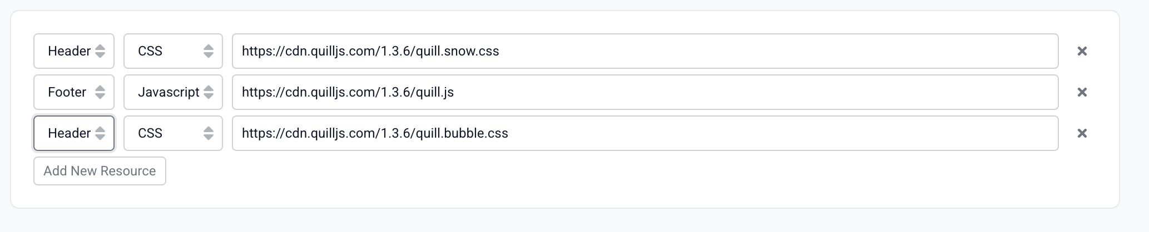Open the Header dropdown for quill.bubble.css
This screenshot has height=232, width=1149.
pyautogui.click(x=68, y=133)
